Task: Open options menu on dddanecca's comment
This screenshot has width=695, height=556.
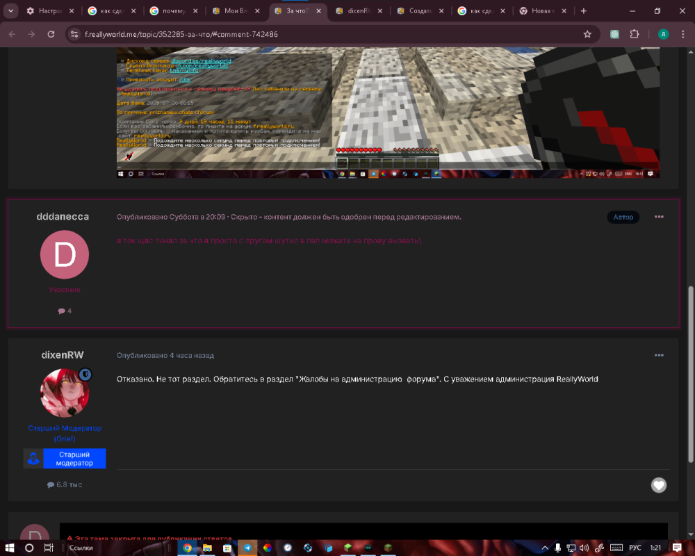Action: pos(659,217)
